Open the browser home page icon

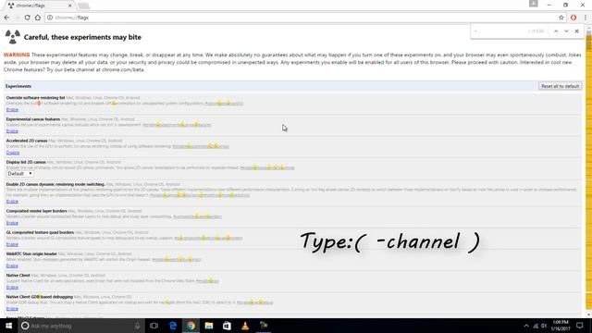pos(38,18)
